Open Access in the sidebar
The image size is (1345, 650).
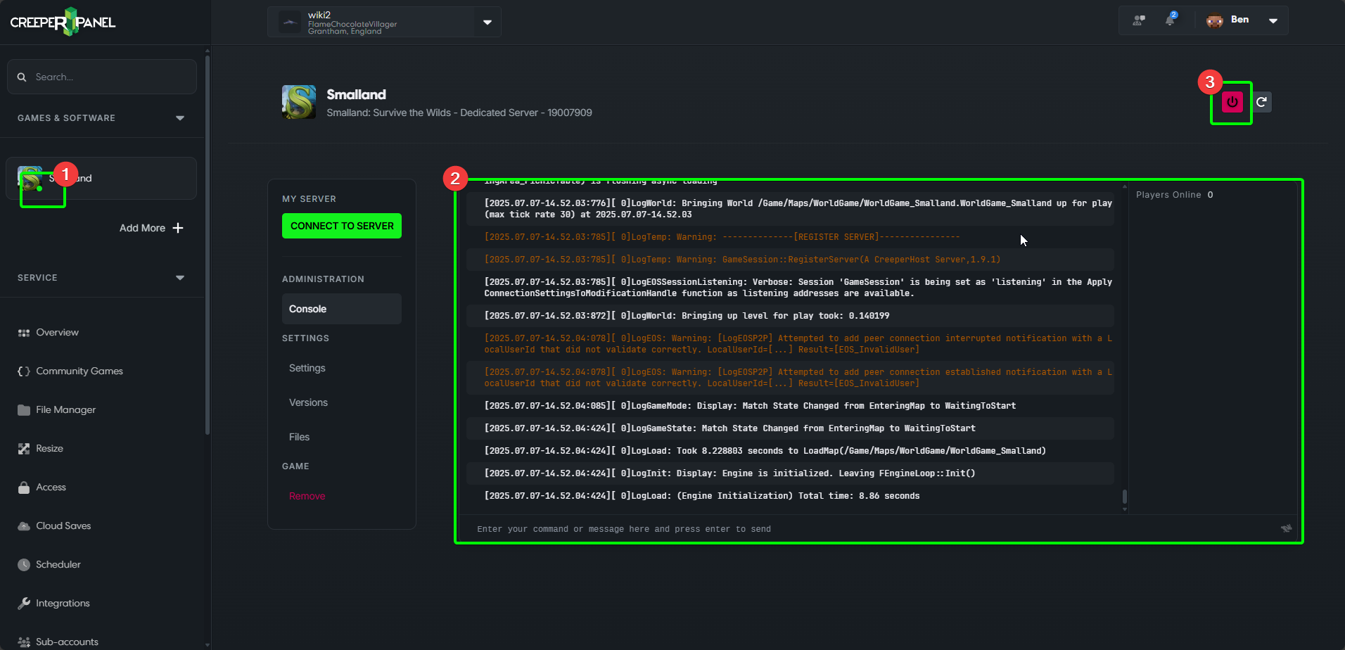pyautogui.click(x=51, y=487)
